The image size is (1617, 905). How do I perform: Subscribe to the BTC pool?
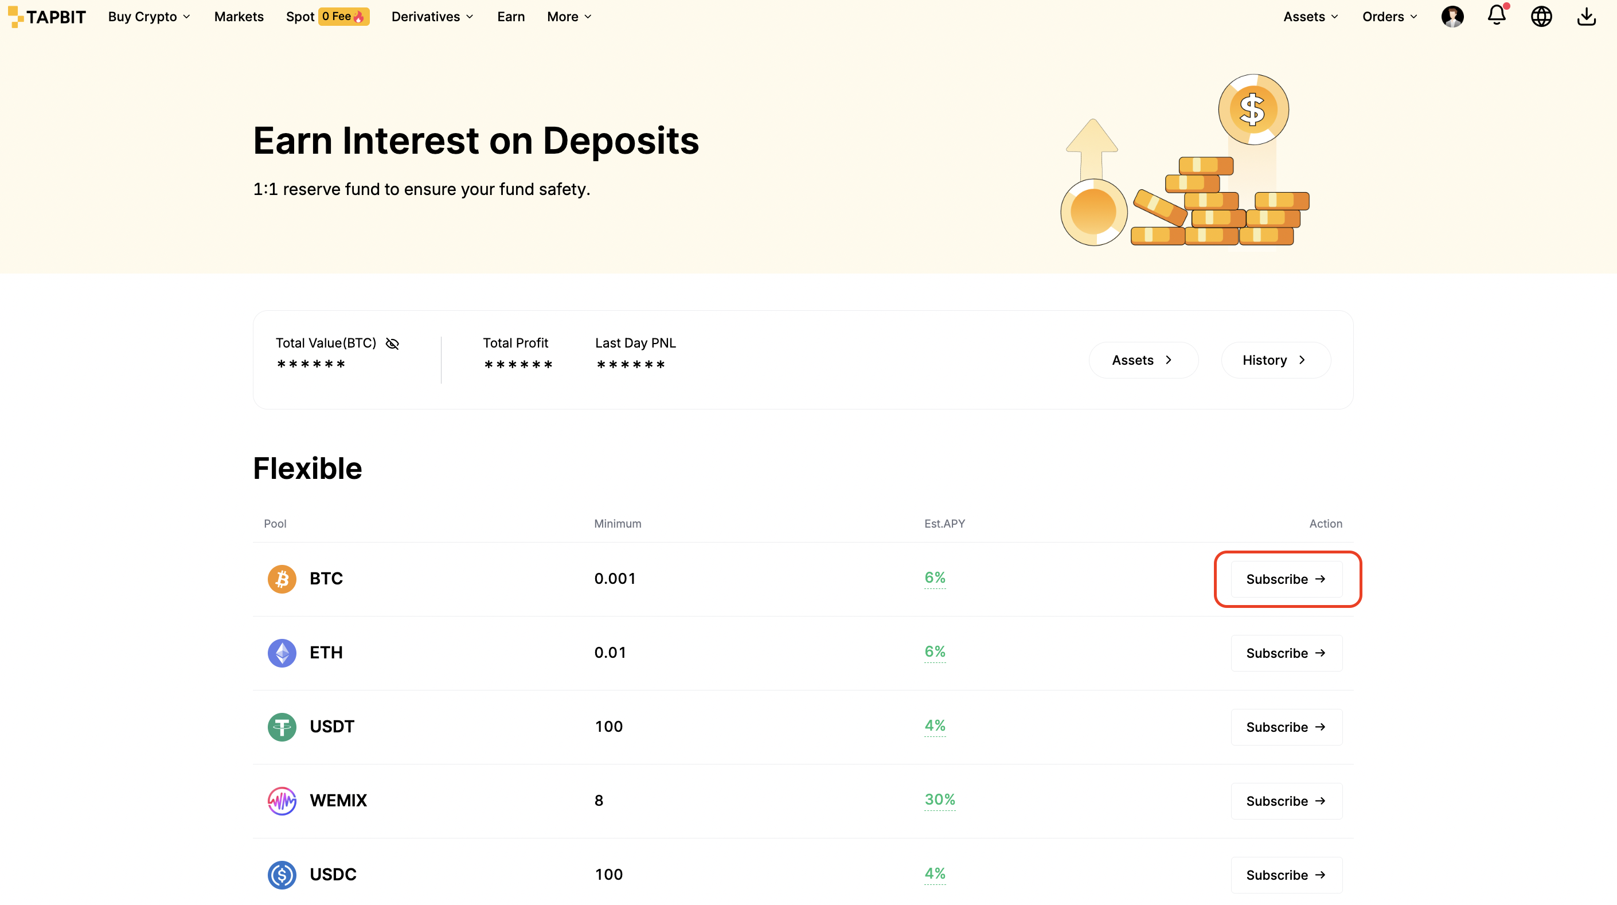click(1286, 579)
